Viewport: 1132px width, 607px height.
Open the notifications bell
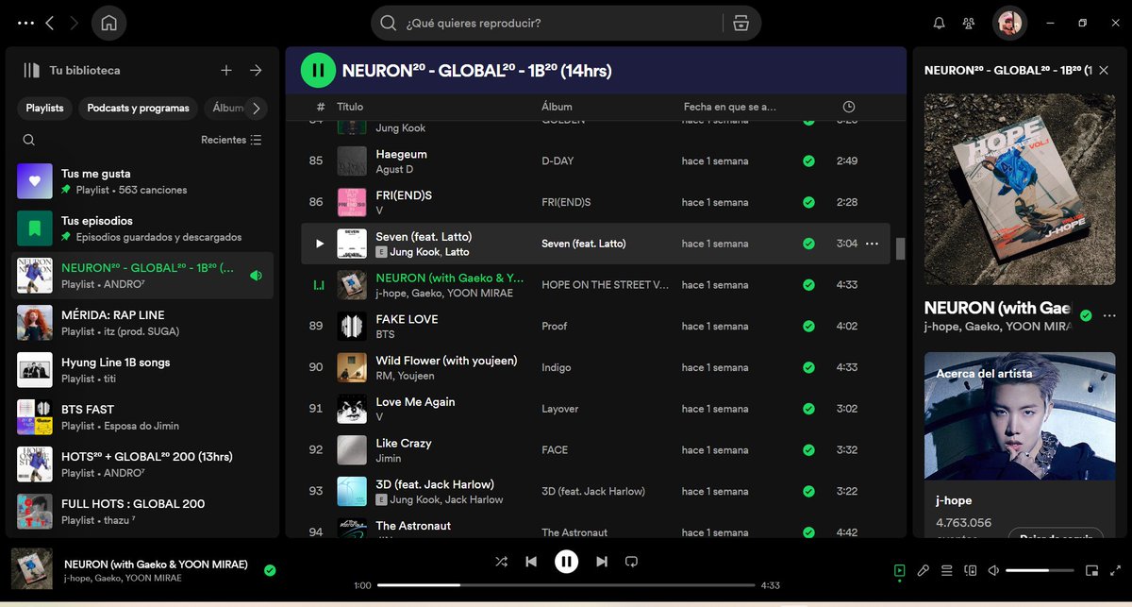[939, 23]
